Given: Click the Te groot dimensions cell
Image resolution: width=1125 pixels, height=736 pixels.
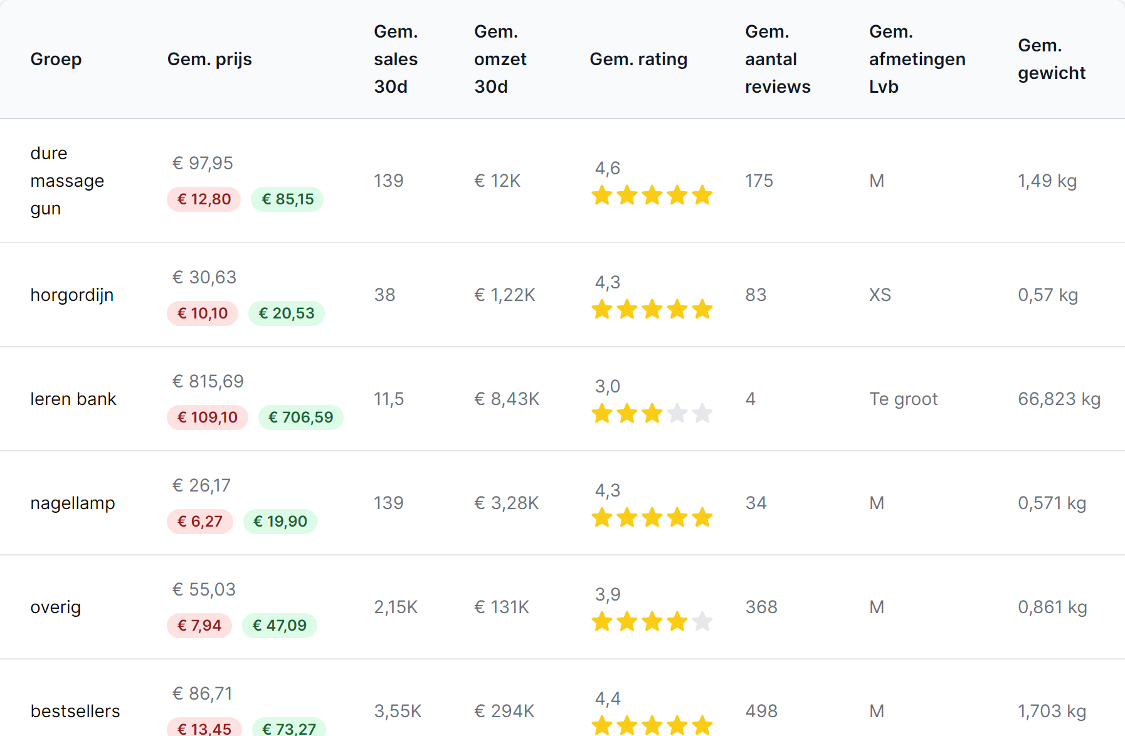Looking at the screenshot, I should coord(903,399).
